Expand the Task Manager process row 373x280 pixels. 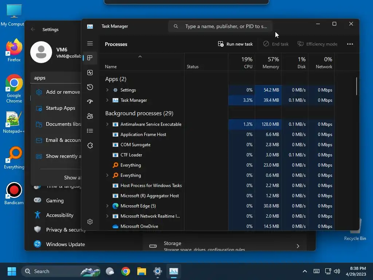107,100
